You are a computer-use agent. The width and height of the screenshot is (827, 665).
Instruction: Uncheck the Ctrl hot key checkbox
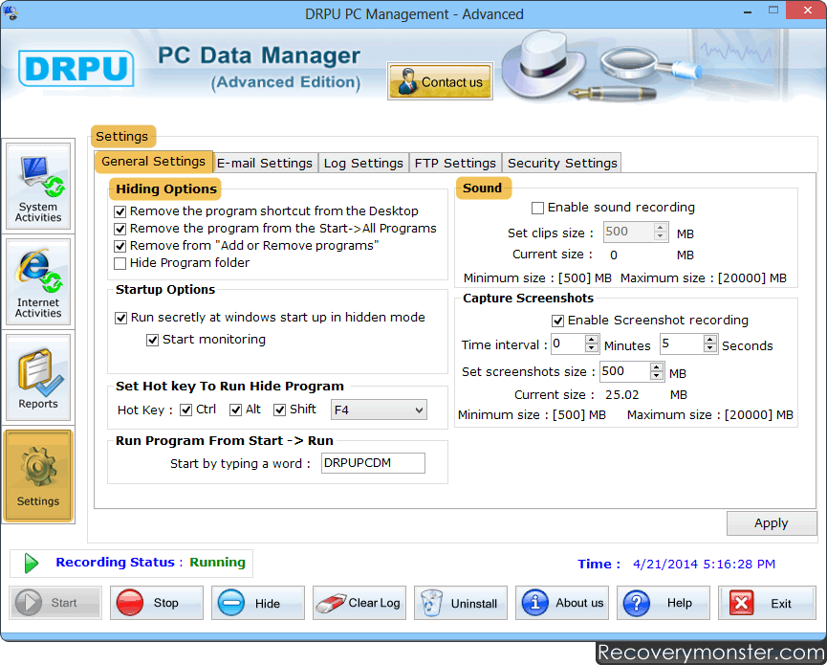(x=185, y=410)
